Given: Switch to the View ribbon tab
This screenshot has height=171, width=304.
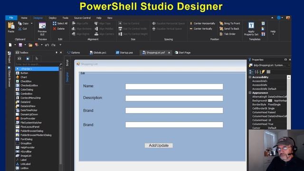Looking at the screenshot, I should 110,18.
